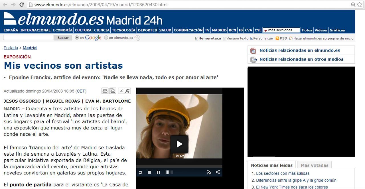
Task: Click the CET time zone link
Action: pos(81,91)
